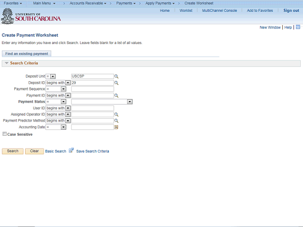The image size is (303, 227).
Task: Click Add to Favorites
Action: click(x=260, y=10)
